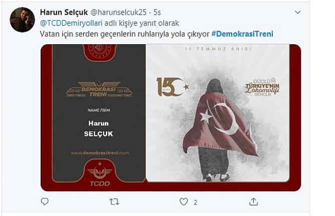Click the like count number 2

195,202
